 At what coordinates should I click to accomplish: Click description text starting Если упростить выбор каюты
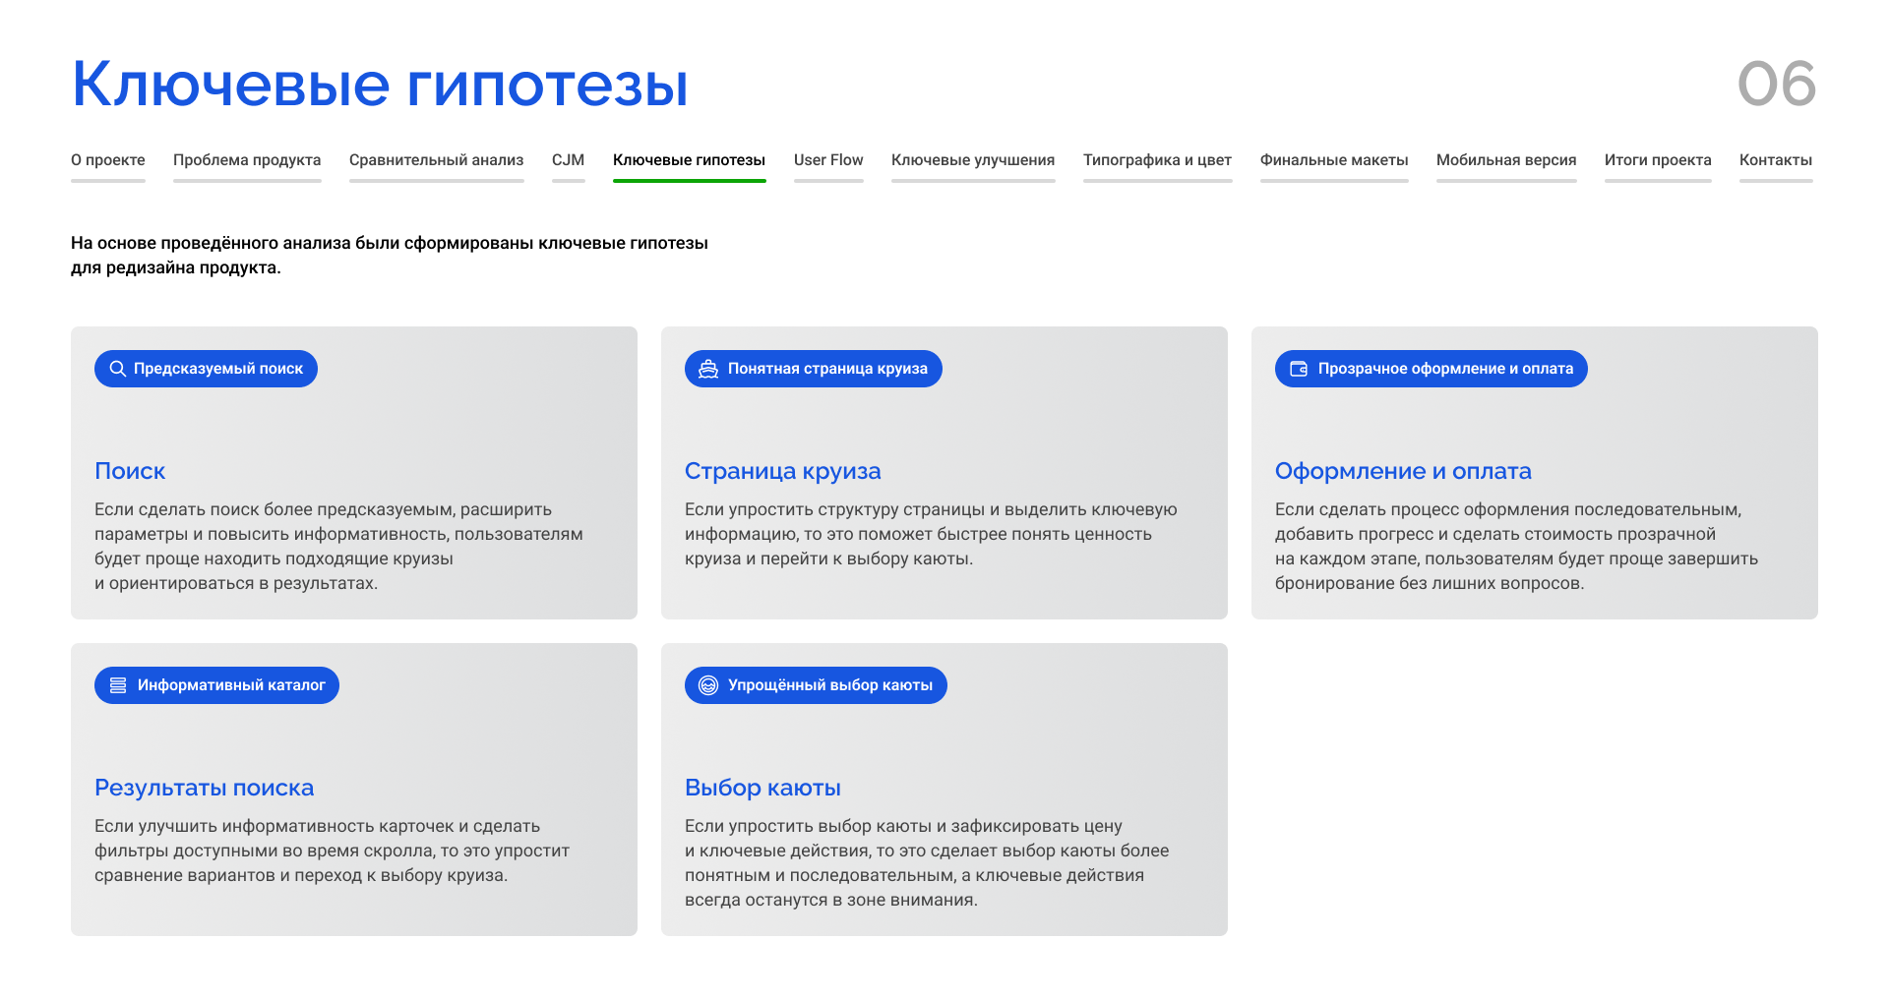coord(927,862)
